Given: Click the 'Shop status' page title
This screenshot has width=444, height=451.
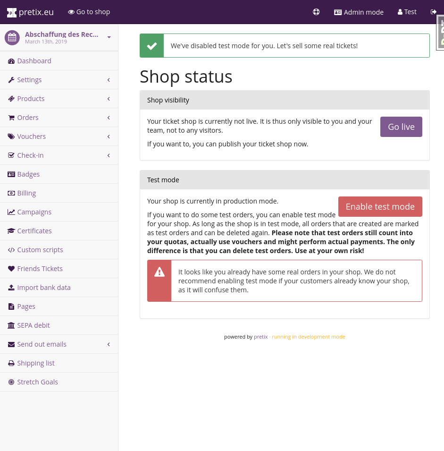Looking at the screenshot, I should (186, 77).
